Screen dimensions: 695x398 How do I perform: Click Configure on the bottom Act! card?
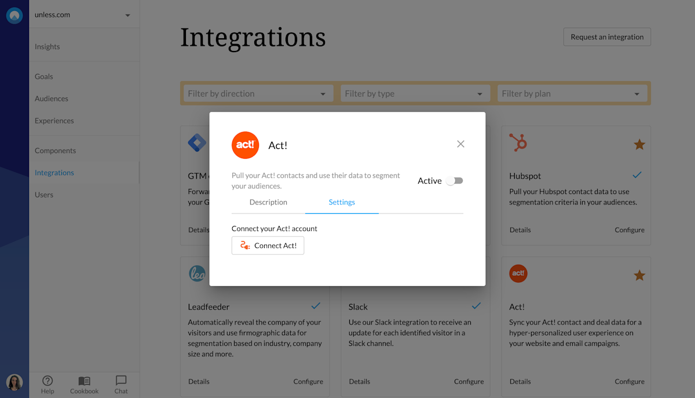click(x=630, y=382)
